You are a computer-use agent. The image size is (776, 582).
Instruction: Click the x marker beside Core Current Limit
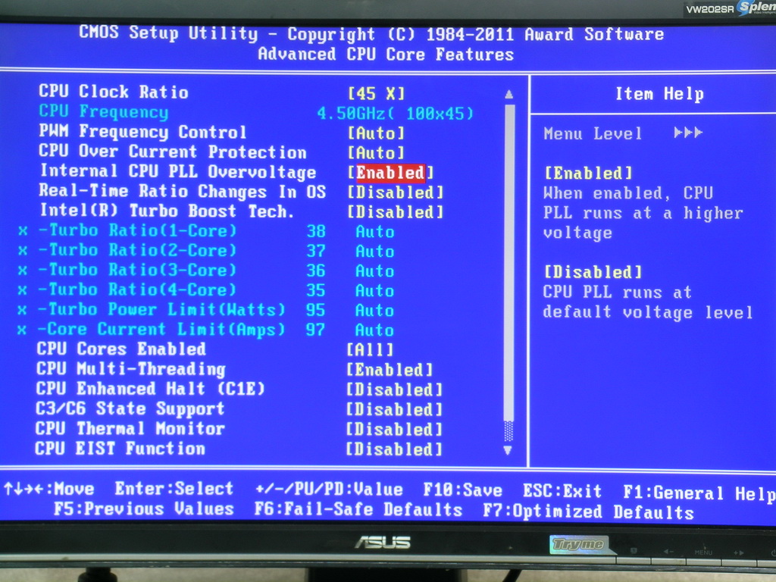[x=22, y=330]
